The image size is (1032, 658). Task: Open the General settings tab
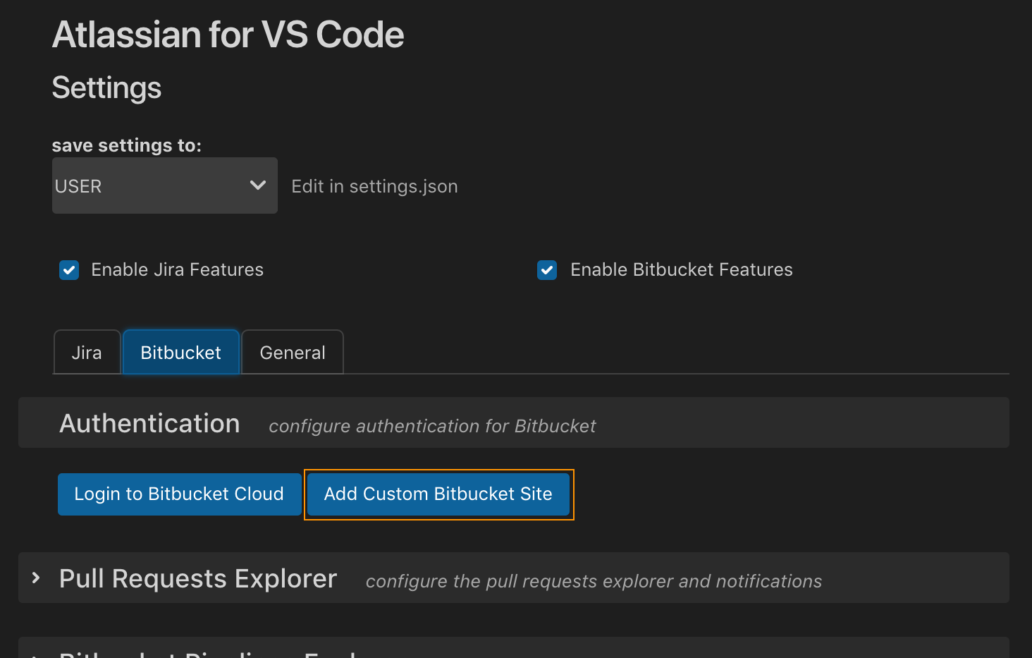[x=293, y=353]
